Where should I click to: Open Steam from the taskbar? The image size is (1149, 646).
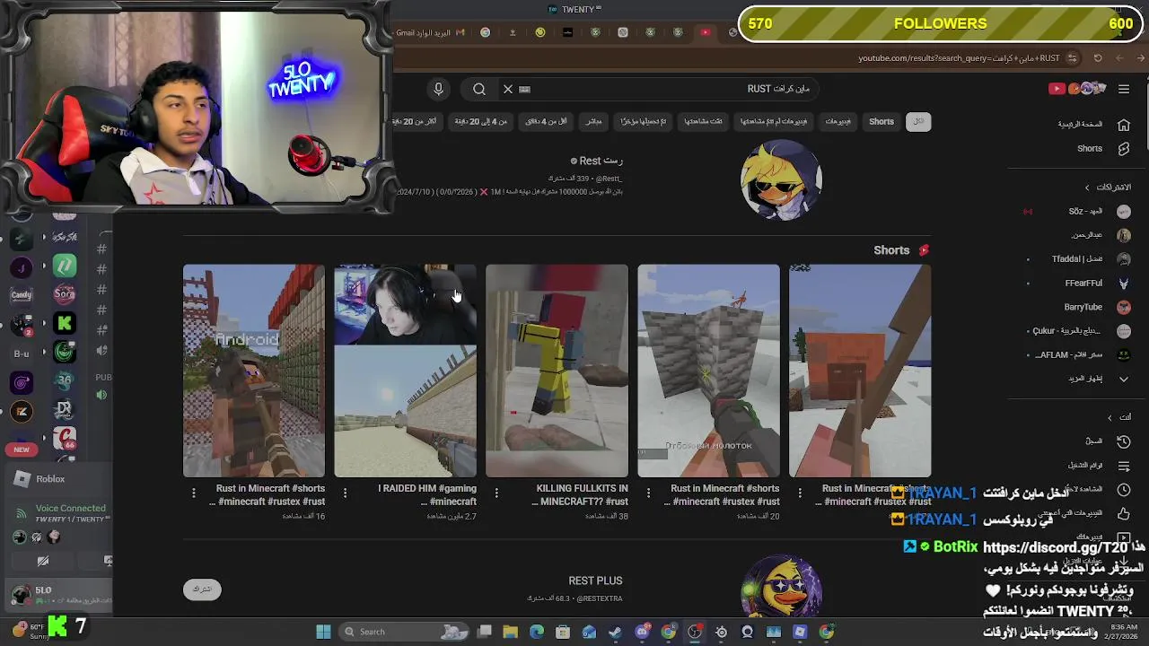tap(616, 632)
